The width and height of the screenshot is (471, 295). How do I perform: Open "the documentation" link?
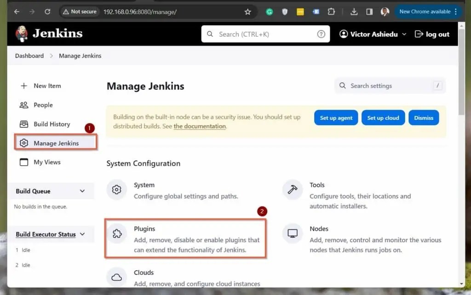coord(200,126)
